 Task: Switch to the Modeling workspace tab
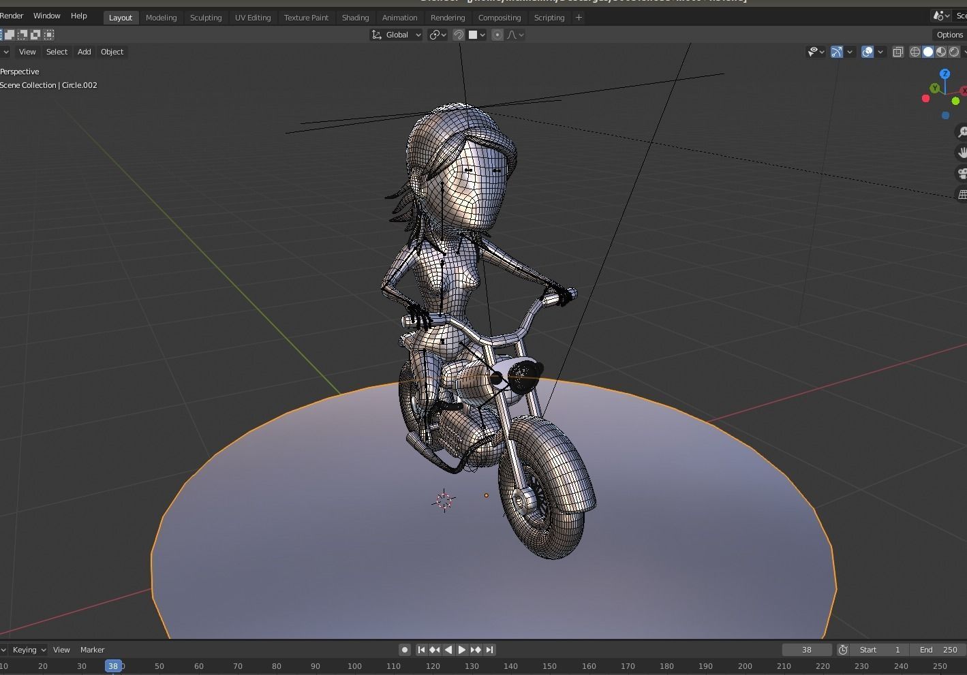161,18
